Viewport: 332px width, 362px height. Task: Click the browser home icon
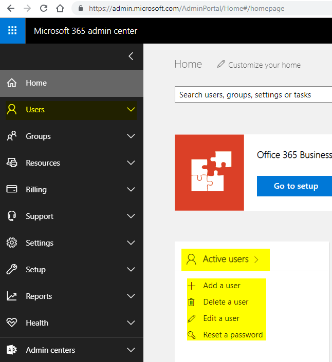(61, 8)
